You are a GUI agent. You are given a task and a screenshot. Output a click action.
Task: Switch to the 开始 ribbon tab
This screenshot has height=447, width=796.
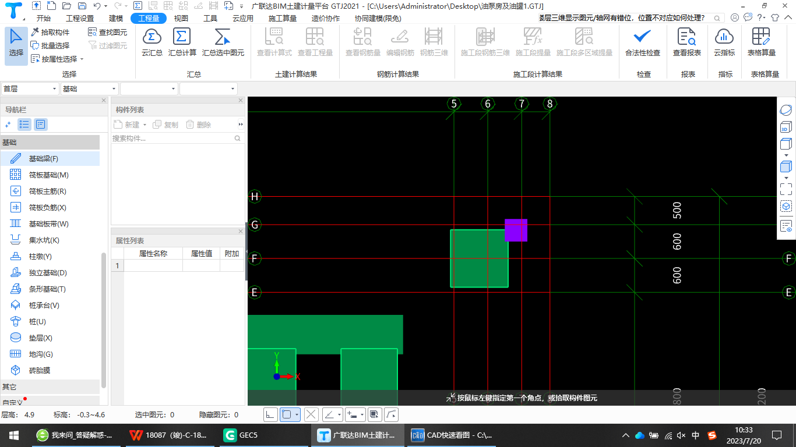tap(43, 18)
